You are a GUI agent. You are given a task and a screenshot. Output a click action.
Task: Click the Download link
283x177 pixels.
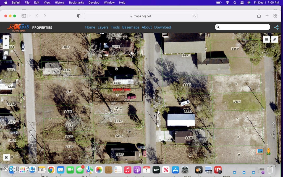click(x=163, y=27)
